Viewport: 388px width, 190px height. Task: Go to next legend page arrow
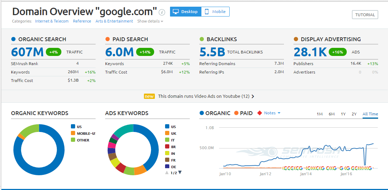(180, 172)
